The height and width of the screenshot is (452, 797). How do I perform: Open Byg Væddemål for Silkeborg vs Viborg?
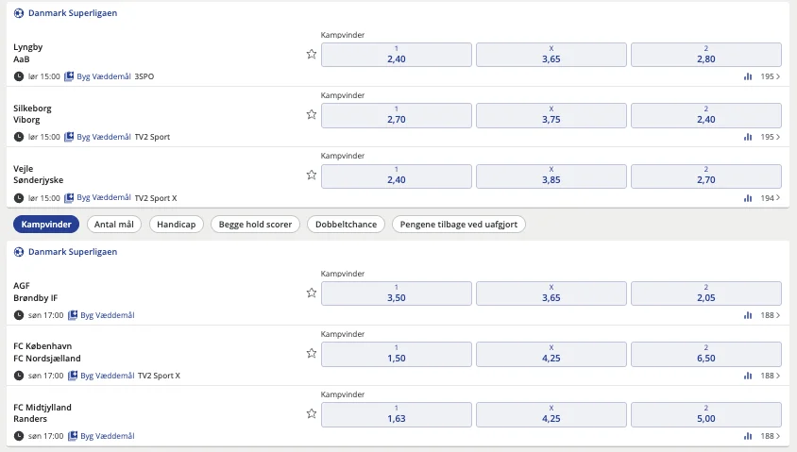pos(104,137)
